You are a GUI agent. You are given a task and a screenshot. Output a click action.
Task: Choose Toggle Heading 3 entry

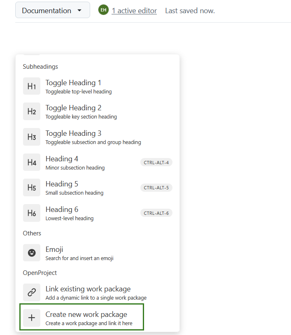pyautogui.click(x=98, y=137)
